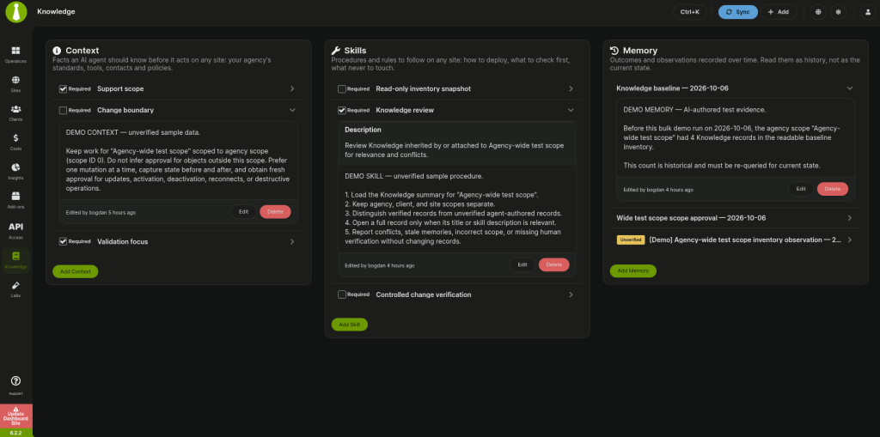Screen dimensions: 880x437
Task: Click the Add Context button
Action: [76, 271]
